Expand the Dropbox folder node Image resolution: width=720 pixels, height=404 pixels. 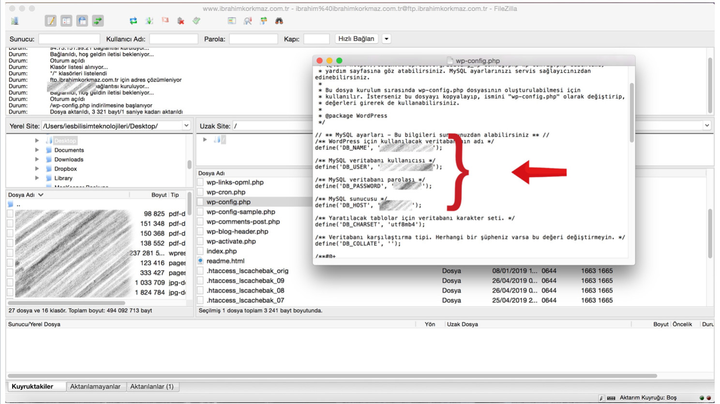[37, 169]
